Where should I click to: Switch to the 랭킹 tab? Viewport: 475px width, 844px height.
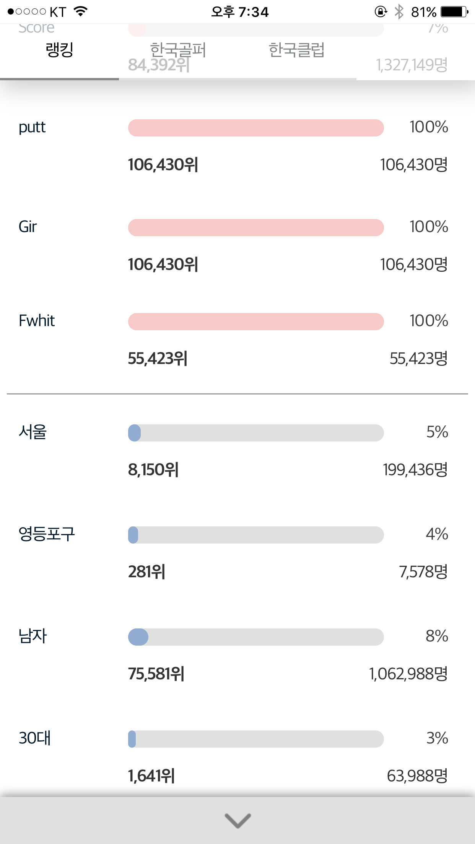[59, 50]
